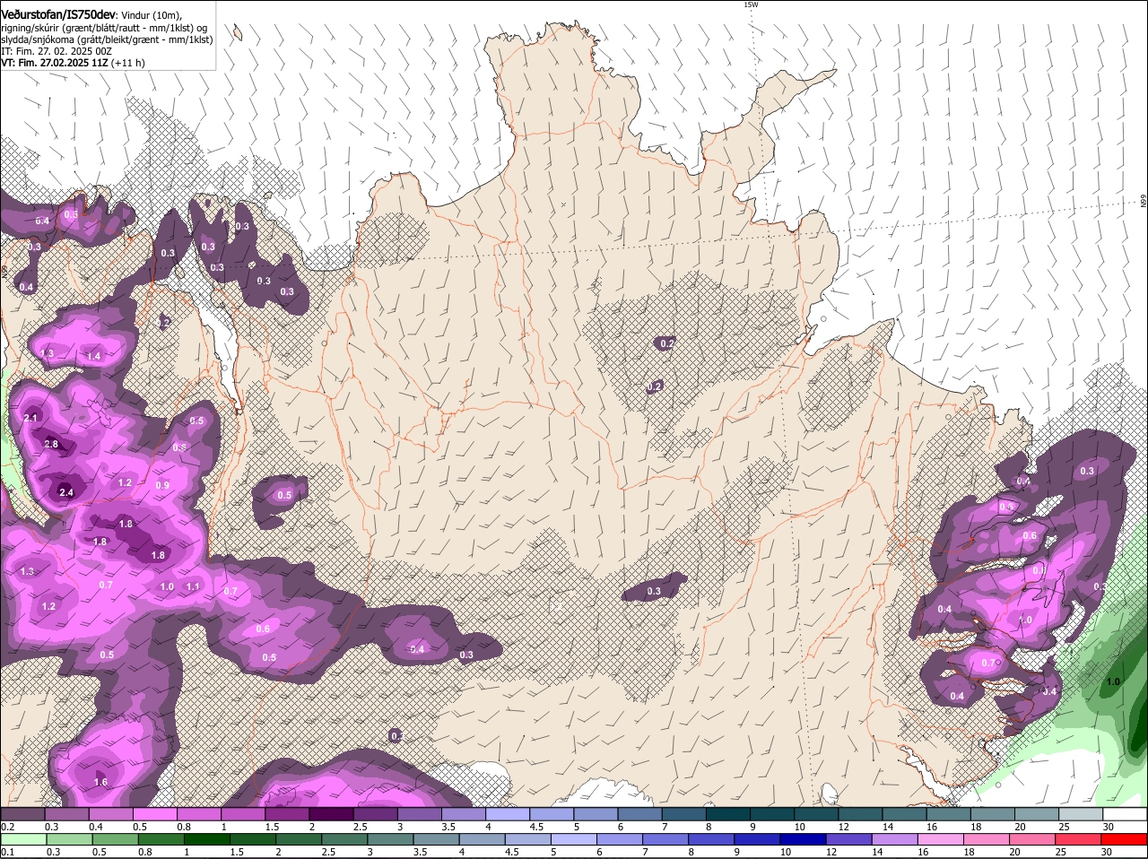Click the 1.1 precipitation value on the map
This screenshot has width=1148, height=859.
[x=193, y=586]
